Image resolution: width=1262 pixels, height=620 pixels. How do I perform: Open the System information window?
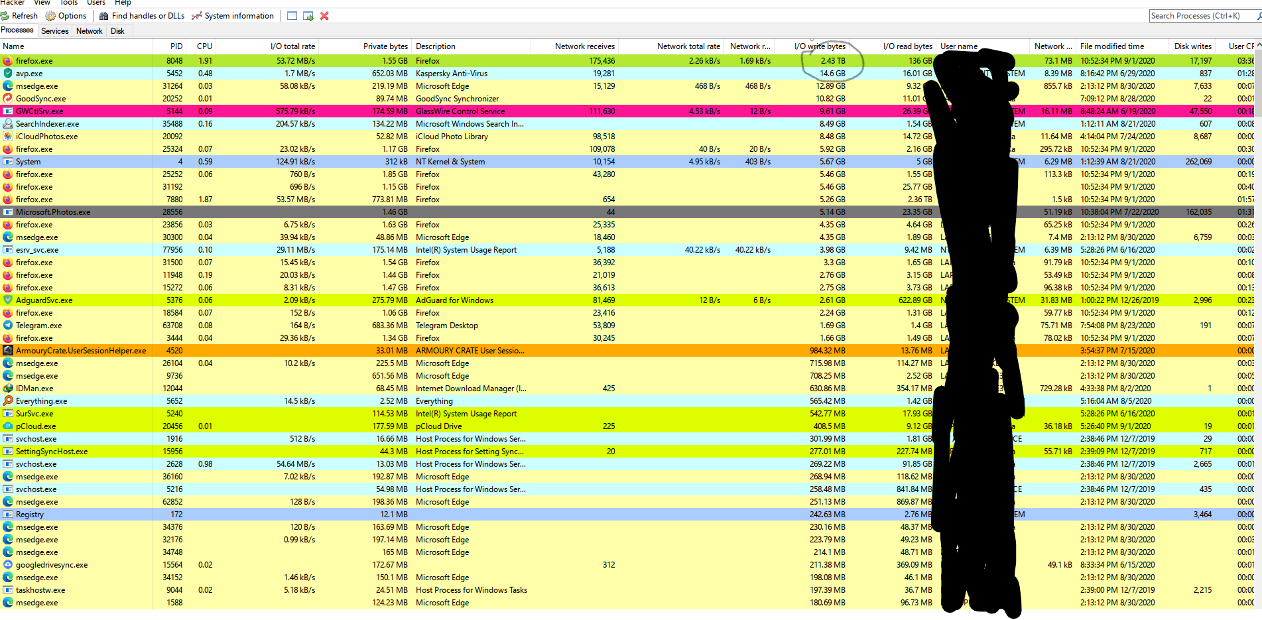[233, 16]
